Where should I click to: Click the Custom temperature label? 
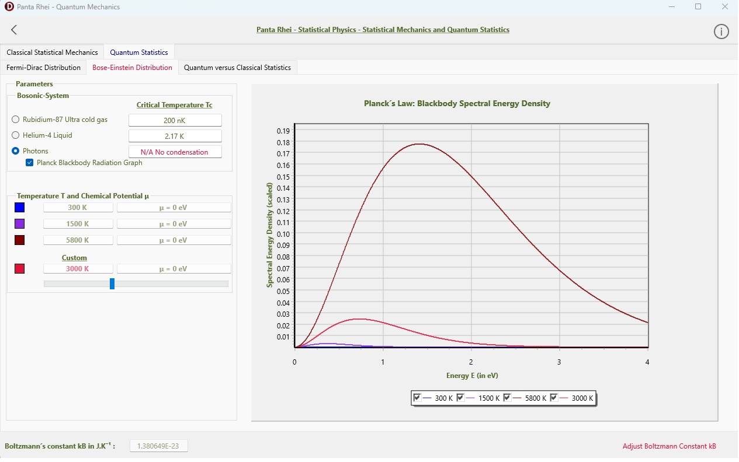pos(74,258)
